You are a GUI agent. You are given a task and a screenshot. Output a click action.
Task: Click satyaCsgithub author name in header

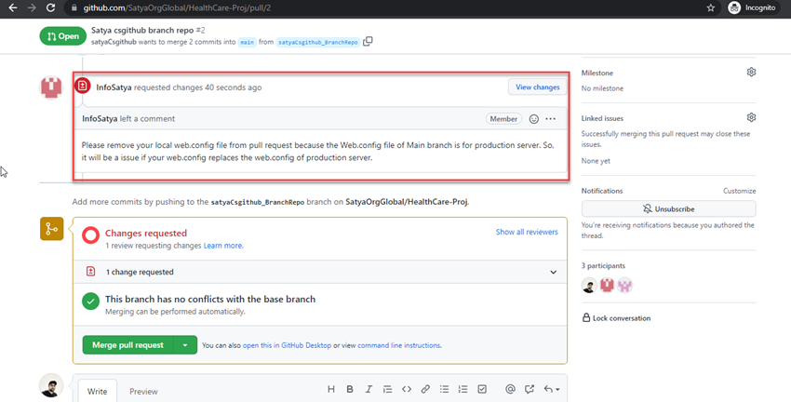(x=114, y=42)
